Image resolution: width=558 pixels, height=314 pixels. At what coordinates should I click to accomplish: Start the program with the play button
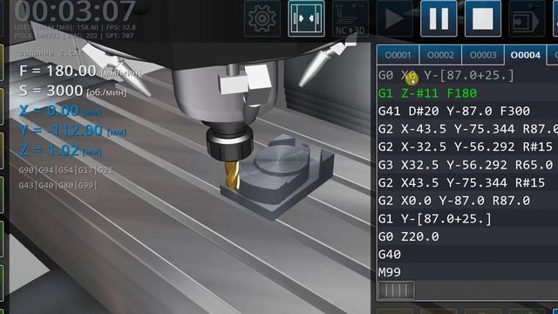(394, 18)
